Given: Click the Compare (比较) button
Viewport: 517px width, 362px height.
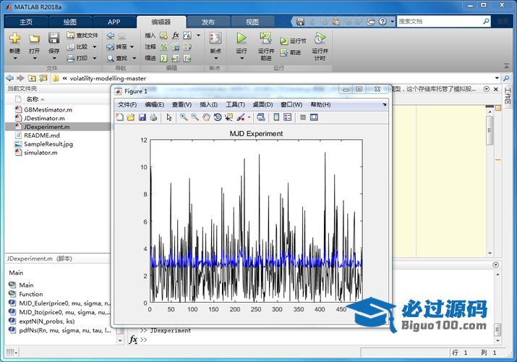Looking at the screenshot, I should [x=78, y=47].
